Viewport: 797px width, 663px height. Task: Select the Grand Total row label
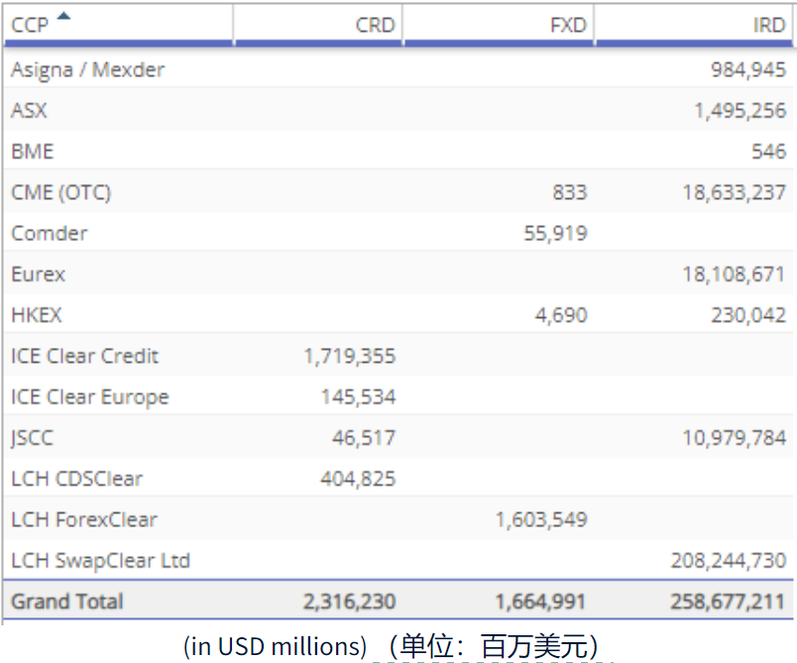pos(67,602)
